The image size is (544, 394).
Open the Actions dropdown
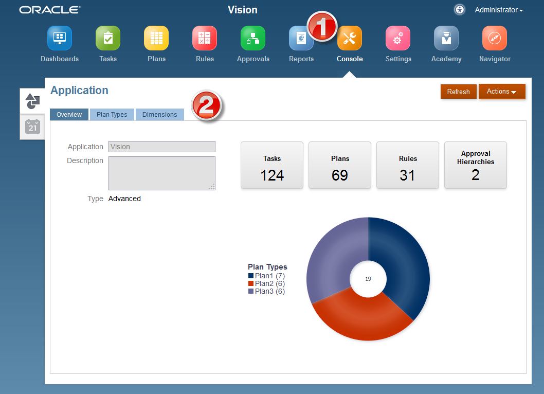click(502, 91)
